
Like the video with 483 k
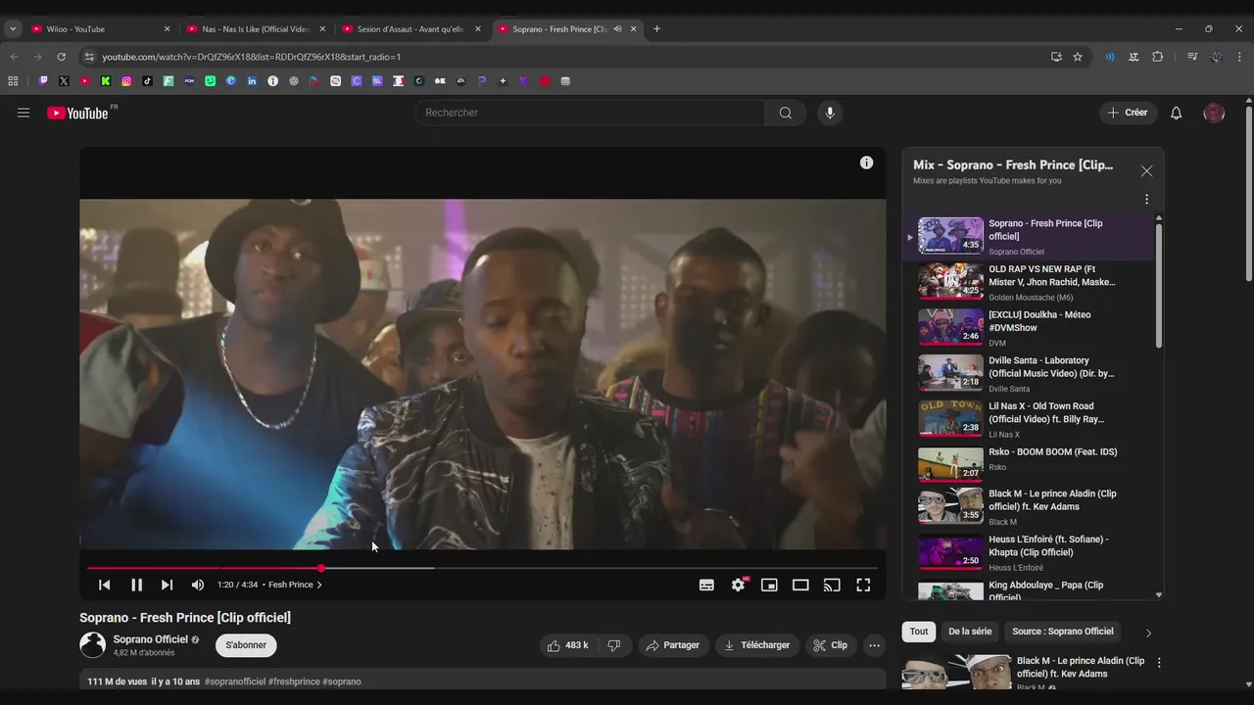[x=567, y=645]
